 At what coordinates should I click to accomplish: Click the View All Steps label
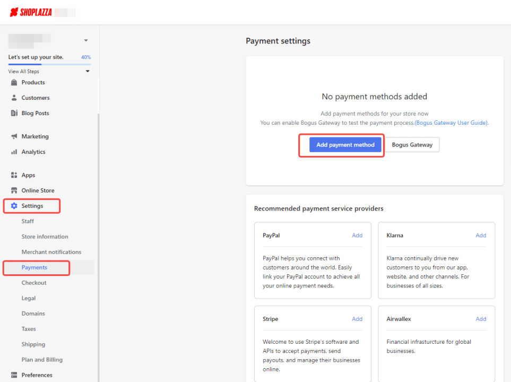(x=24, y=72)
